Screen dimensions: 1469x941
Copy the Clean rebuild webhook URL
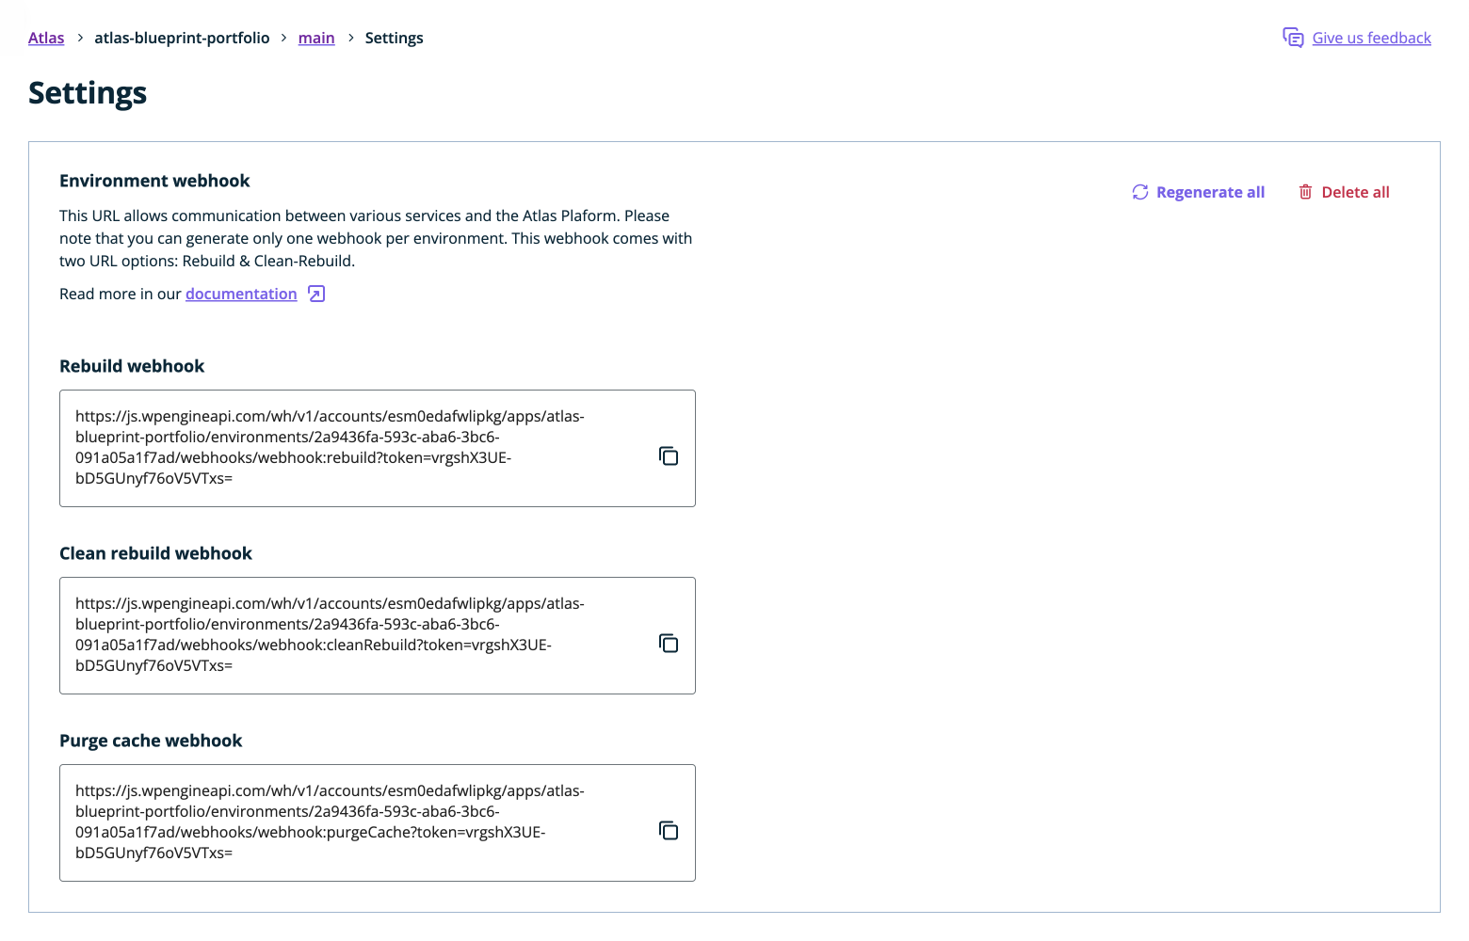pos(669,644)
